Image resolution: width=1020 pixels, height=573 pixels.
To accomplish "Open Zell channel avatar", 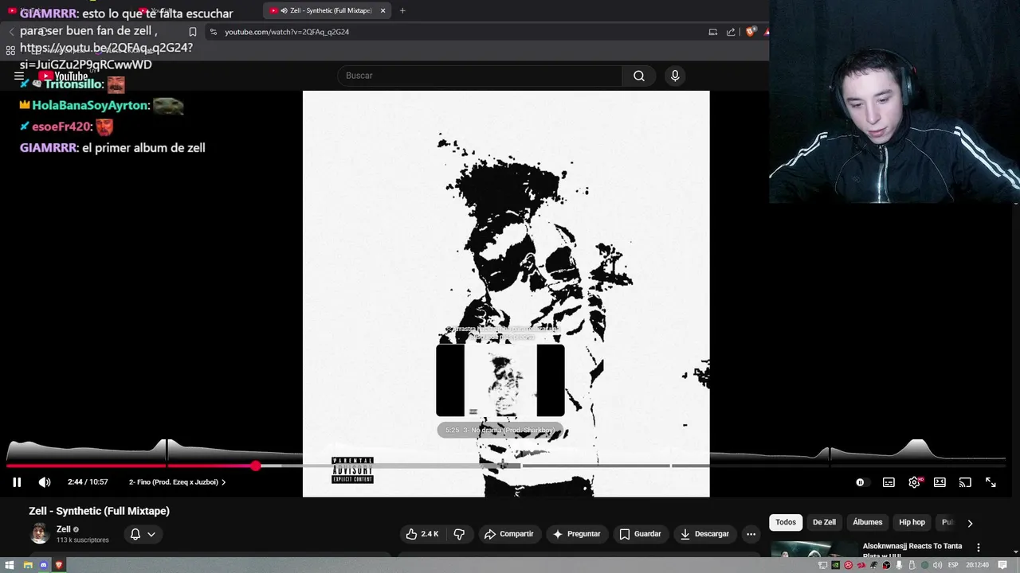I will click(x=39, y=534).
